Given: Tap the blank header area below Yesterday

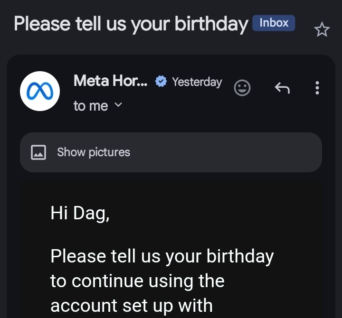Looking at the screenshot, I should point(190,107).
